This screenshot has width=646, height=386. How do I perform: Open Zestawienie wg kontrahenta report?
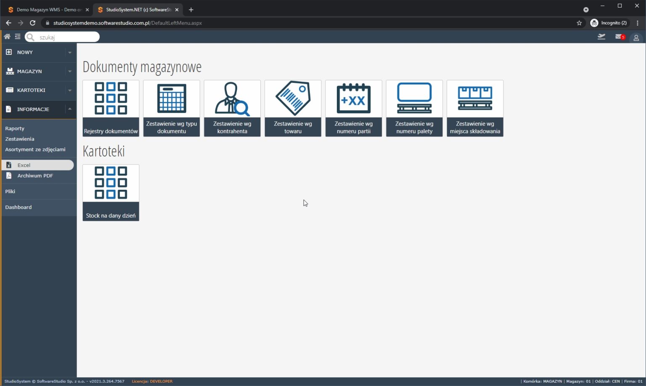click(x=232, y=108)
